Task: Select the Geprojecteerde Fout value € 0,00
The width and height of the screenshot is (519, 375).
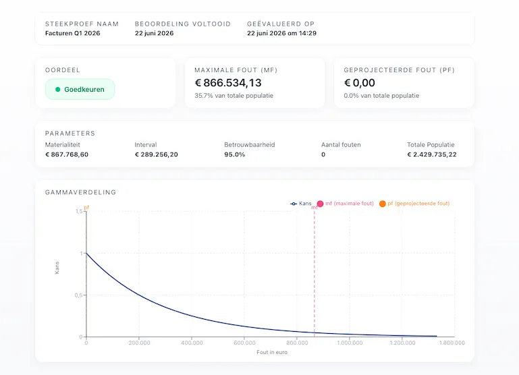Action: point(360,83)
